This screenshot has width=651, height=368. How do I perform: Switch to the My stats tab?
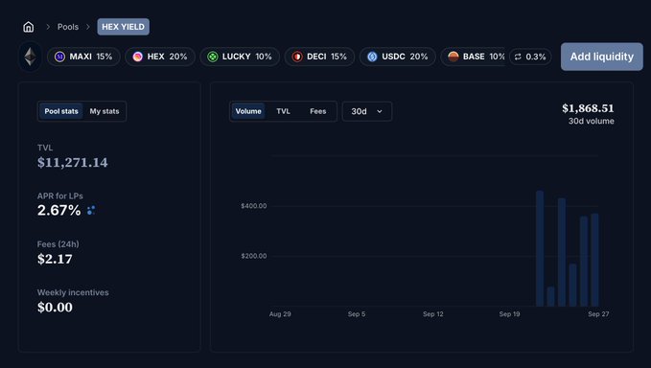coord(105,111)
